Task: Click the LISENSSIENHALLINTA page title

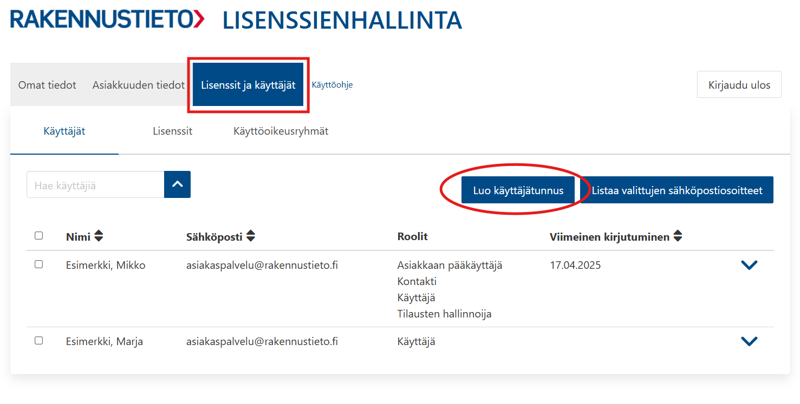Action: [342, 20]
